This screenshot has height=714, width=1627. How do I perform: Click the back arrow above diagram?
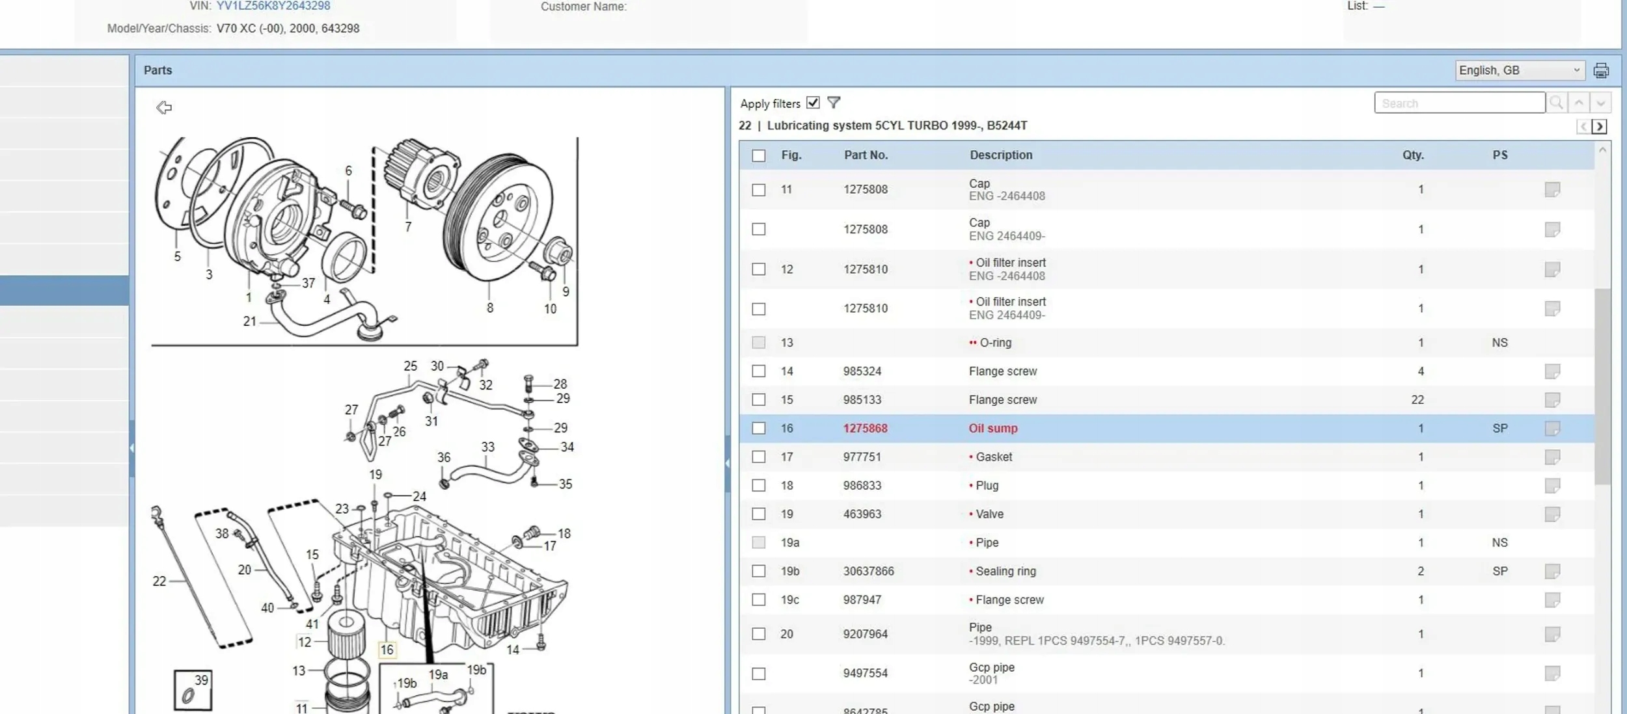tap(164, 107)
